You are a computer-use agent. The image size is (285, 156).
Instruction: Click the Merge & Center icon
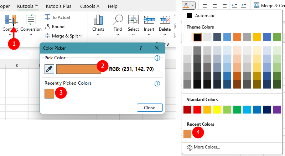tap(256, 5)
